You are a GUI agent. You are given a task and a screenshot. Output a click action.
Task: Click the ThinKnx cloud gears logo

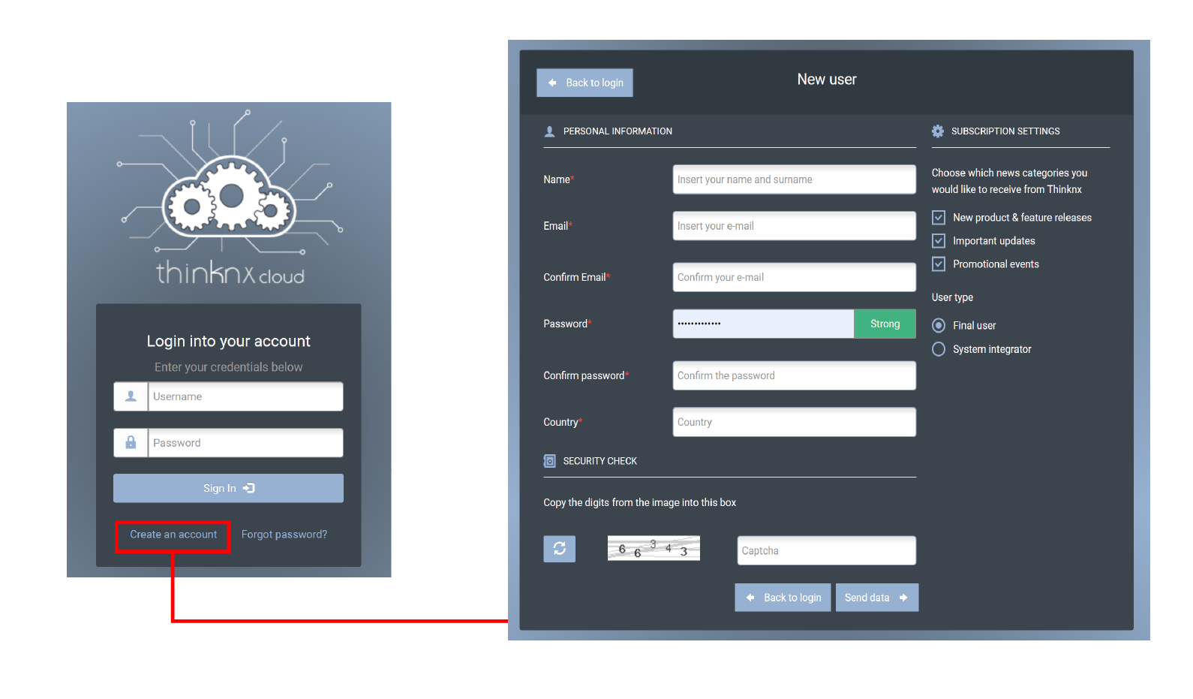[x=229, y=197]
